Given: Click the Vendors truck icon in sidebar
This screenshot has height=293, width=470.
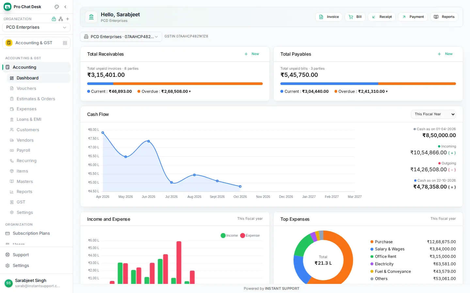Looking at the screenshot, I should [x=12, y=140].
